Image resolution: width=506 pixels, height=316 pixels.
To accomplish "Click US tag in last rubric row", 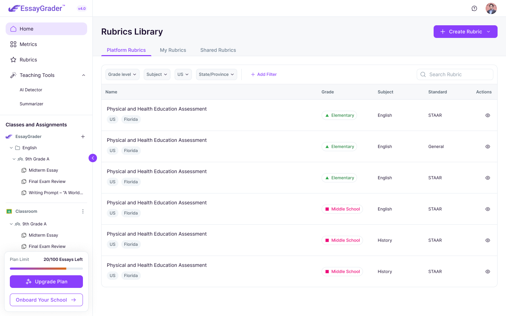I will click(x=112, y=276).
